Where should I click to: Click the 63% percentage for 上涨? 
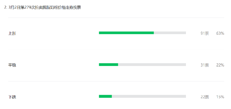click(220, 33)
